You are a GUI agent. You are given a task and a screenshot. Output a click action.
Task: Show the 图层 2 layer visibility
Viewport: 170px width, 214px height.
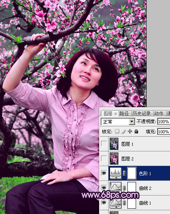click(x=104, y=159)
